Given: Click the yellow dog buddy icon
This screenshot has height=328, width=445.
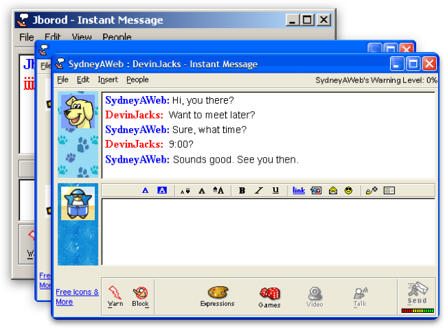Looking at the screenshot, I should pos(78,111).
